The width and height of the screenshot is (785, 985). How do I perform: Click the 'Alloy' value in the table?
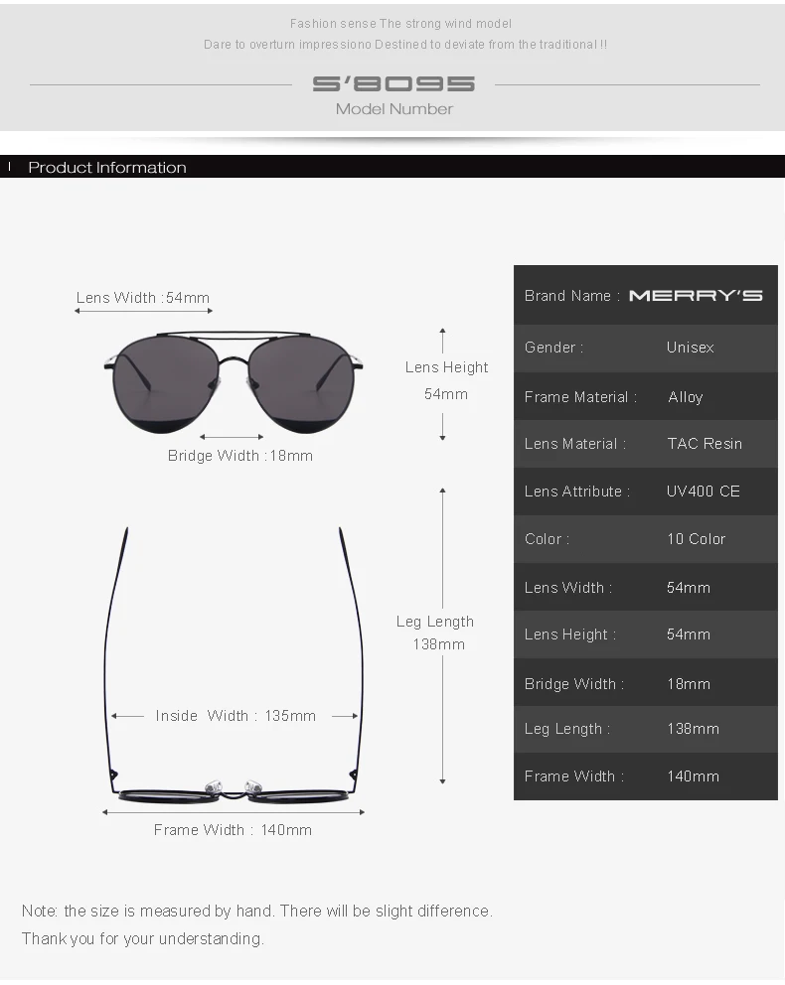pos(685,397)
